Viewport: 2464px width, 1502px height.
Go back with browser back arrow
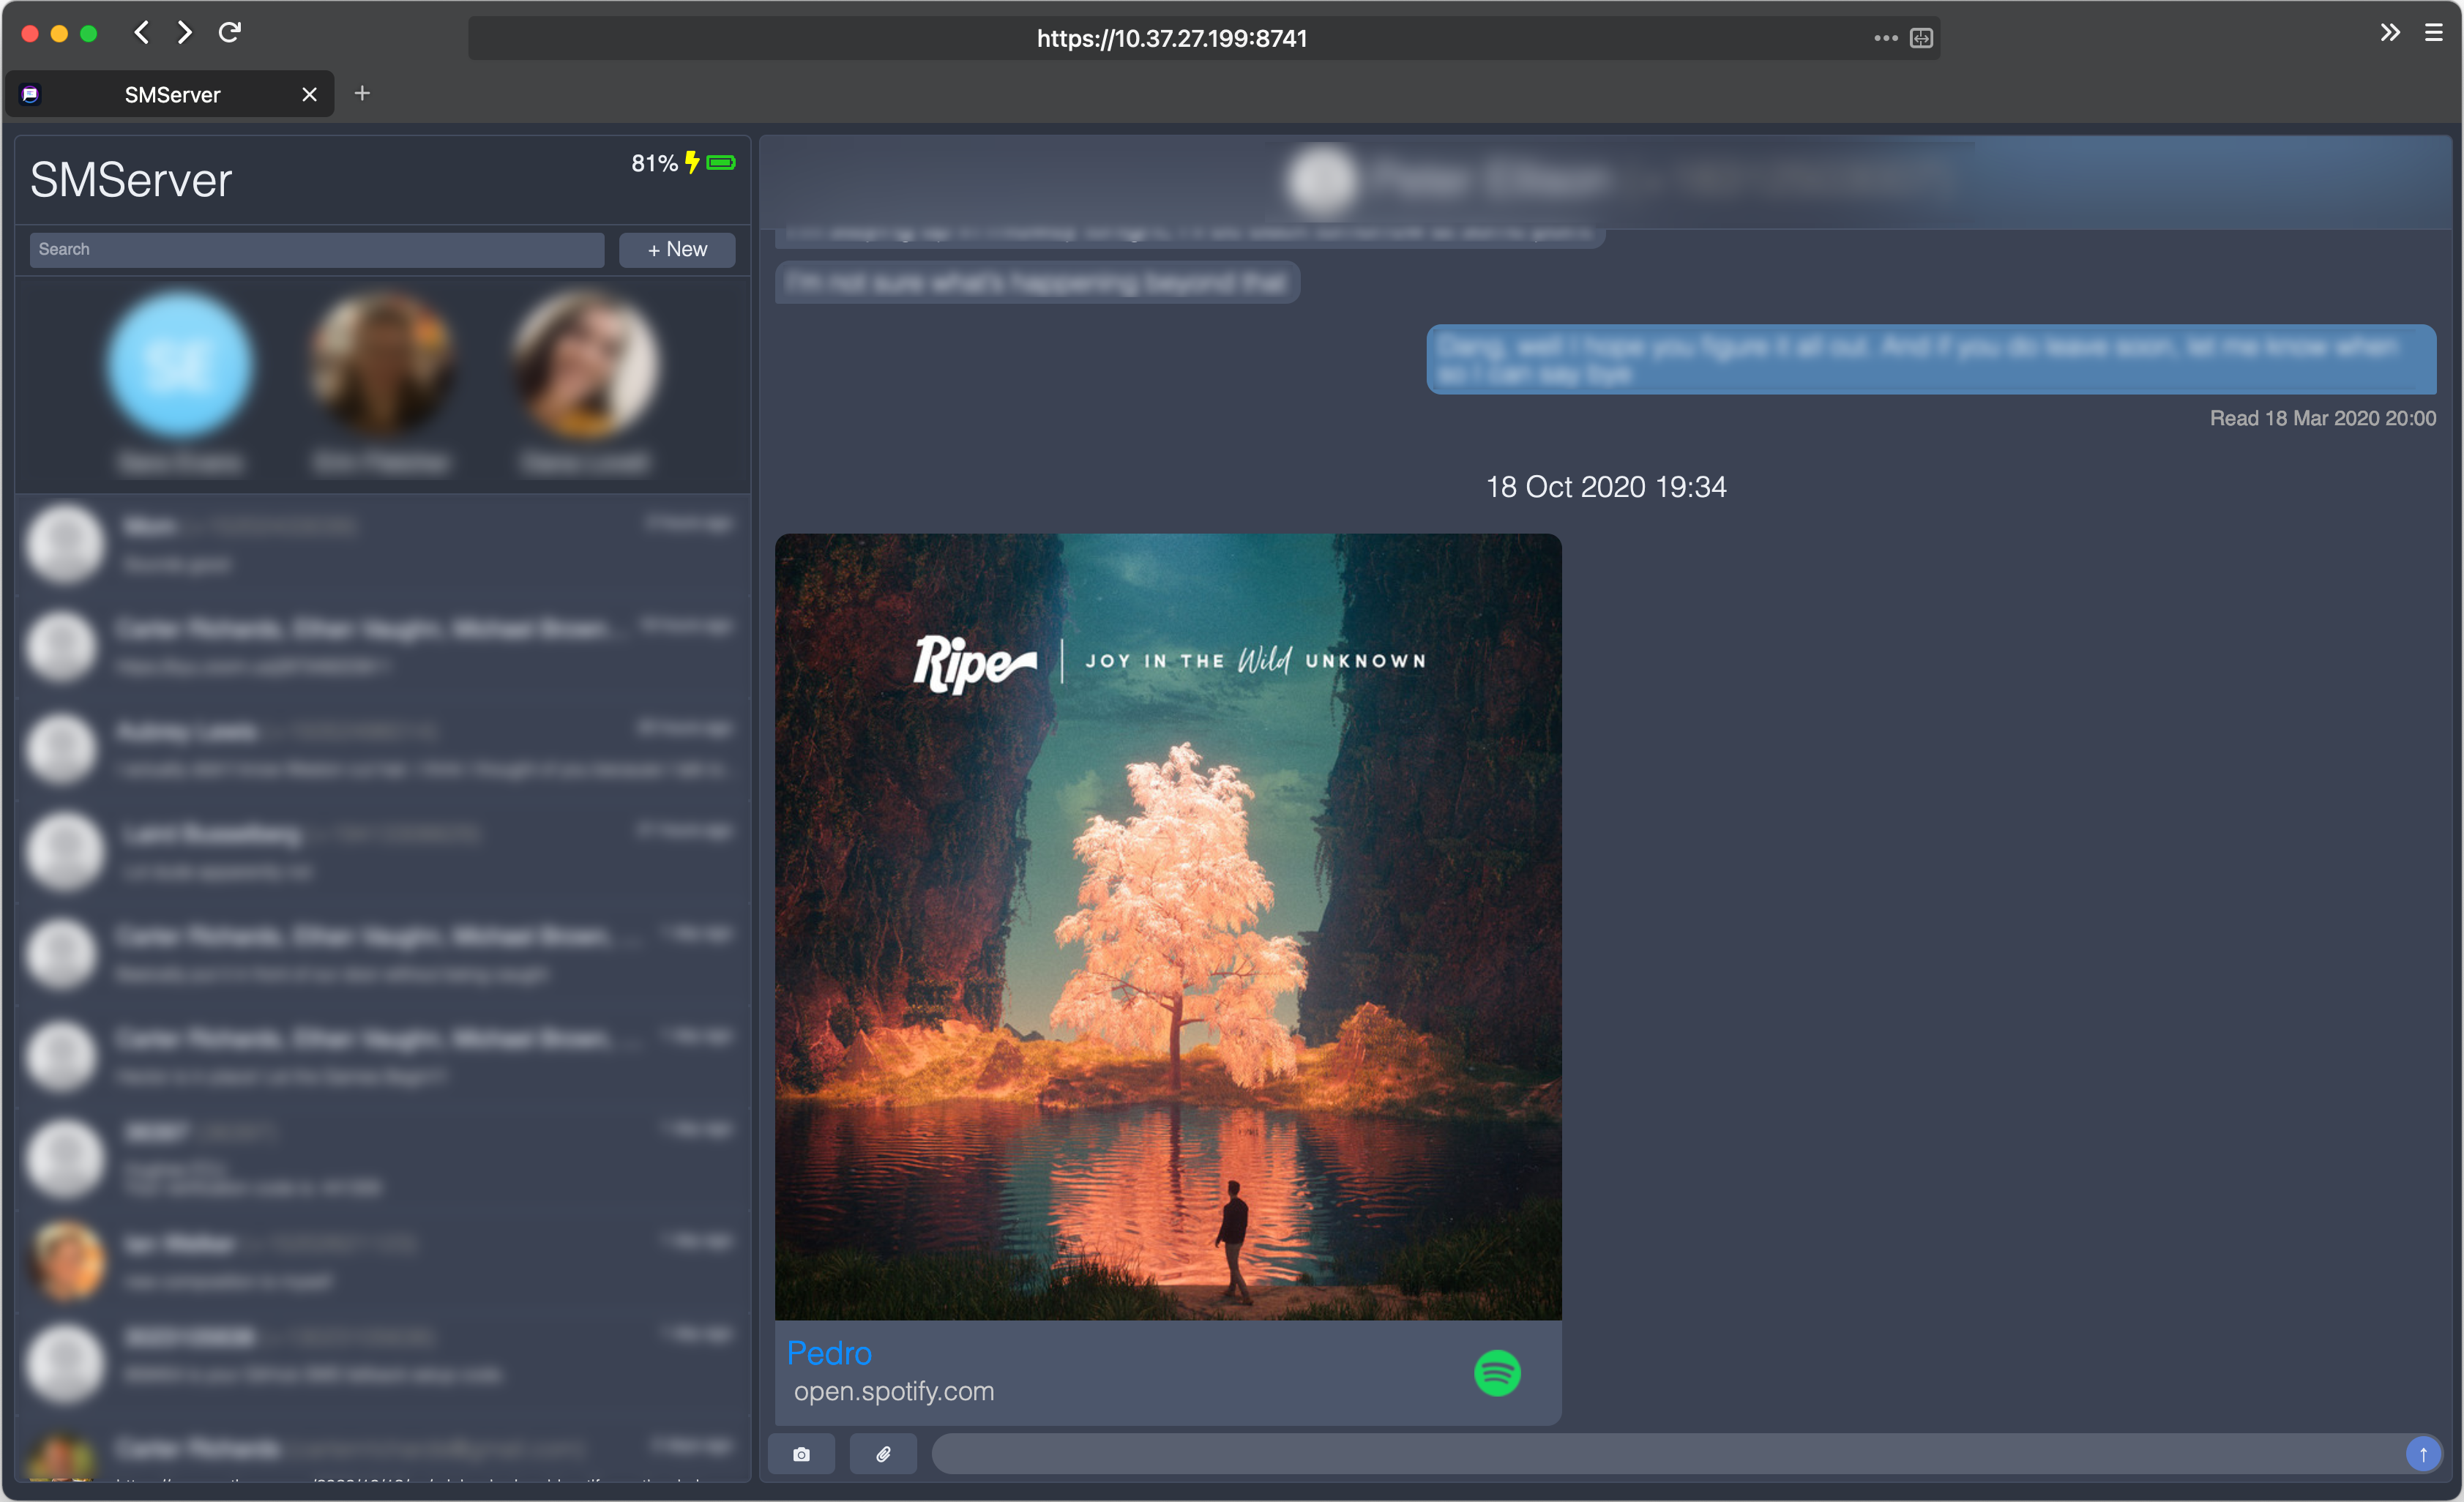[x=141, y=33]
